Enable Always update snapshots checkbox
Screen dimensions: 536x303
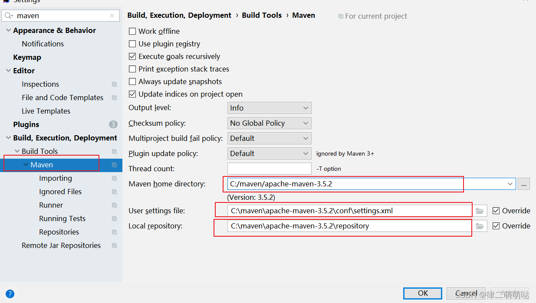pos(132,81)
